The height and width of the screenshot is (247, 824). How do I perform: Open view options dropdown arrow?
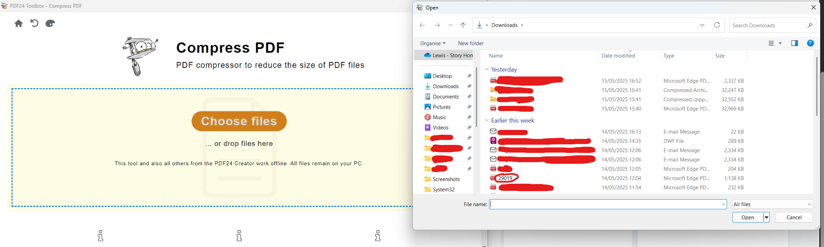[780, 43]
